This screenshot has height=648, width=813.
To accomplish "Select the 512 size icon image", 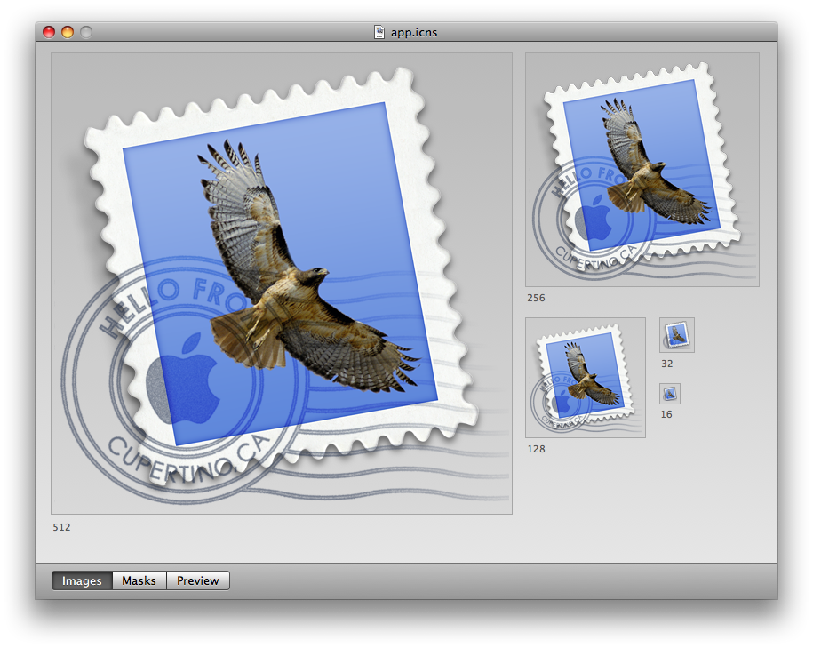I will point(282,284).
